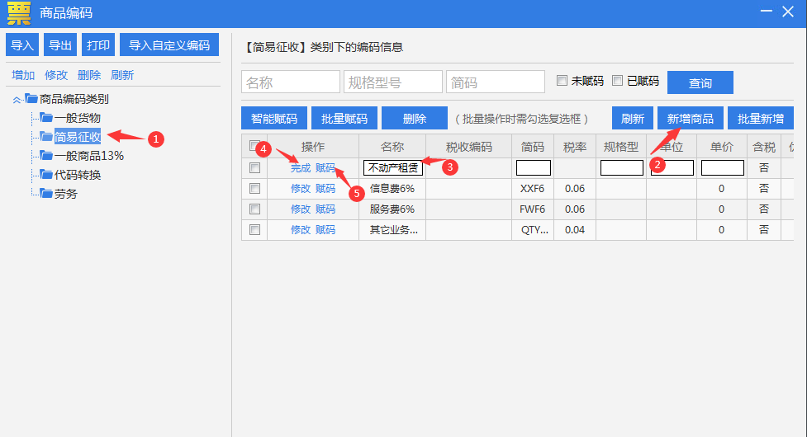Click the XXF6 简码 cell

click(x=533, y=189)
